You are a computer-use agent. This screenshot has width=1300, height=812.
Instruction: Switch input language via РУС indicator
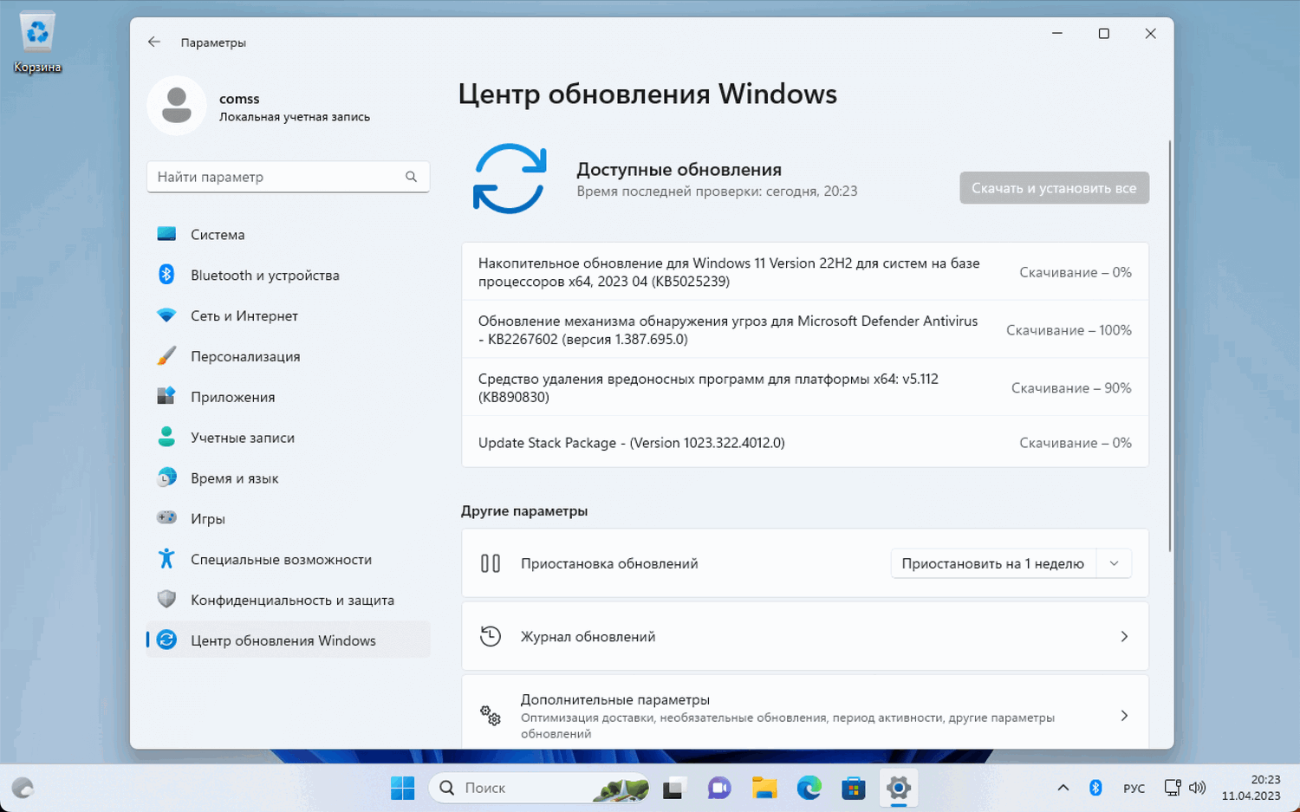point(1134,789)
